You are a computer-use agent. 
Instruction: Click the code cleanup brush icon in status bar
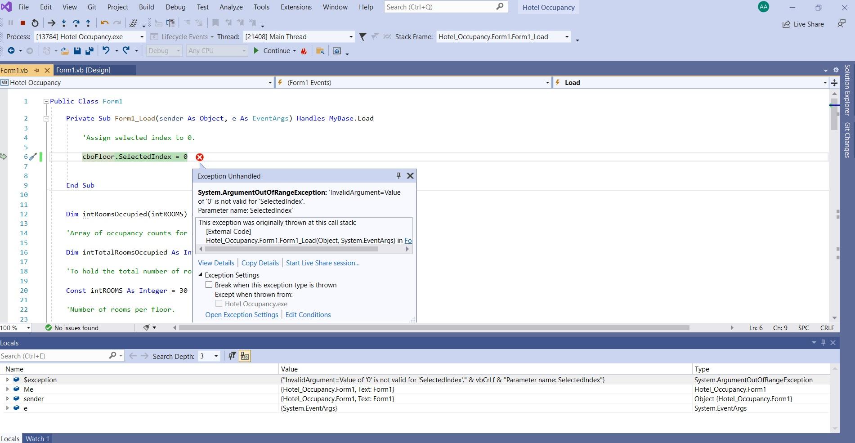click(146, 328)
